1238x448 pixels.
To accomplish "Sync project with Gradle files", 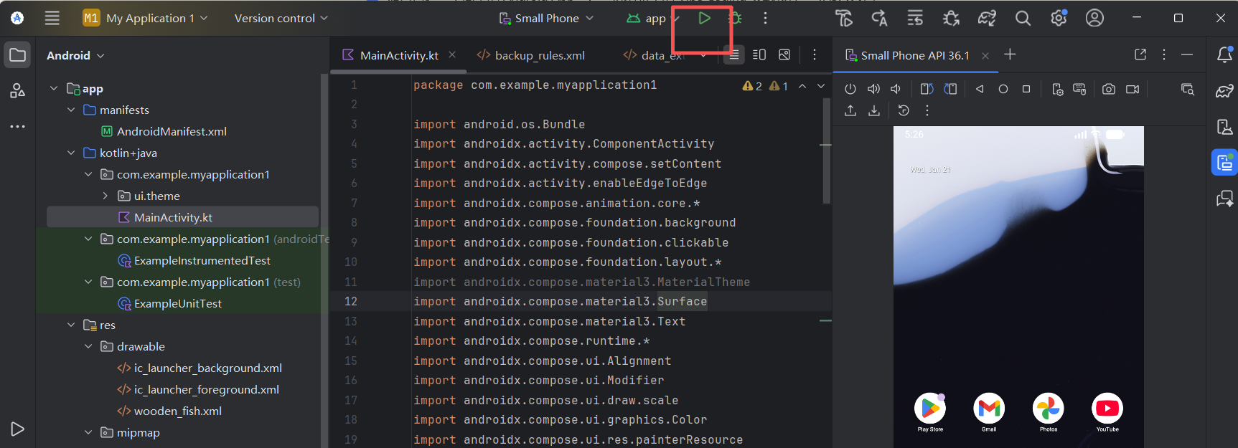I will point(987,19).
